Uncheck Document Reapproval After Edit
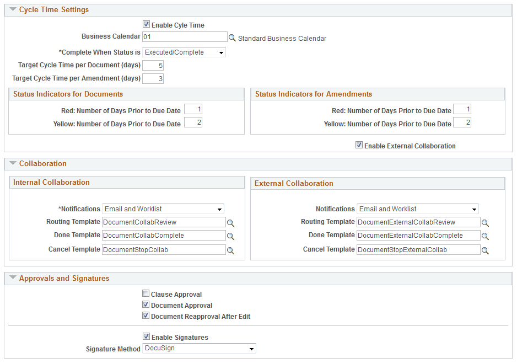Viewport: 517px width, 363px height. tap(146, 315)
